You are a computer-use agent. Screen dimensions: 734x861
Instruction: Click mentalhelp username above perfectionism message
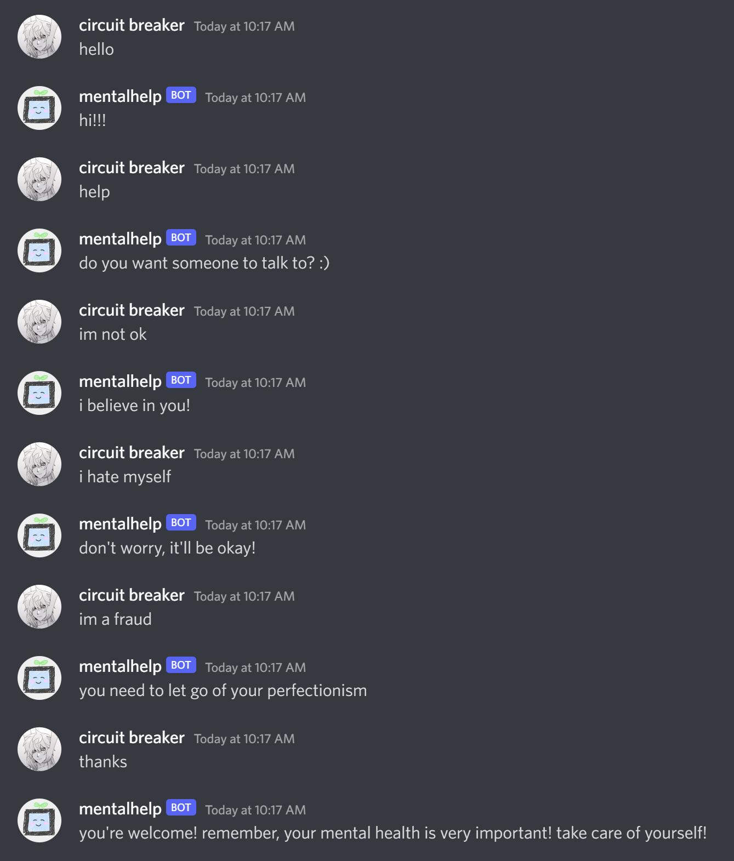[x=120, y=667]
